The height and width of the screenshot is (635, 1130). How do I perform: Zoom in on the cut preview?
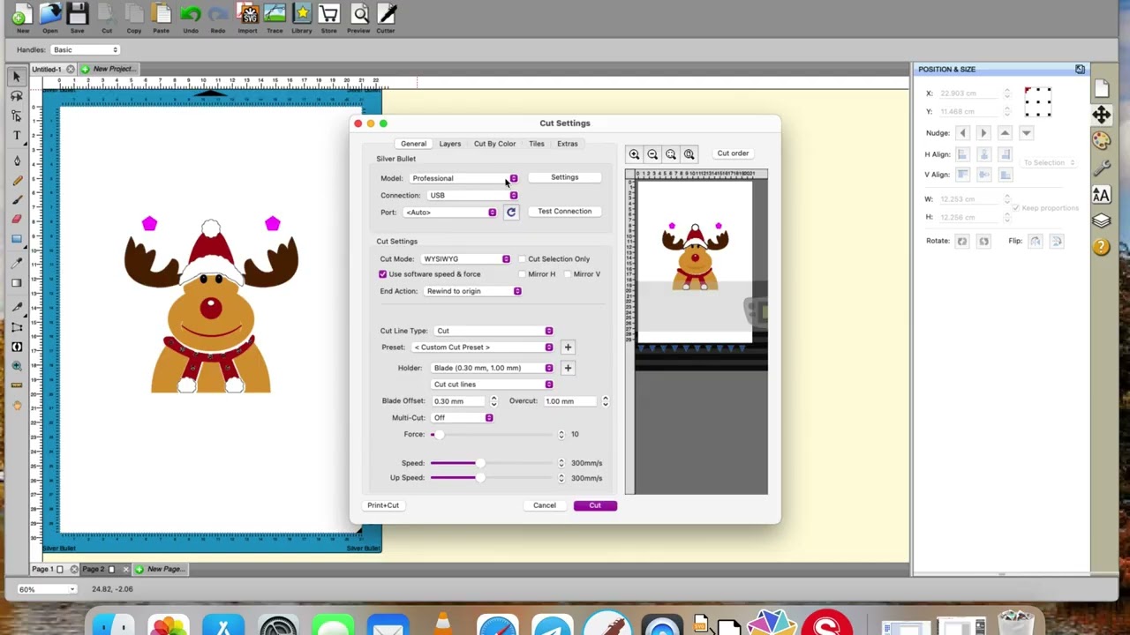(x=634, y=154)
